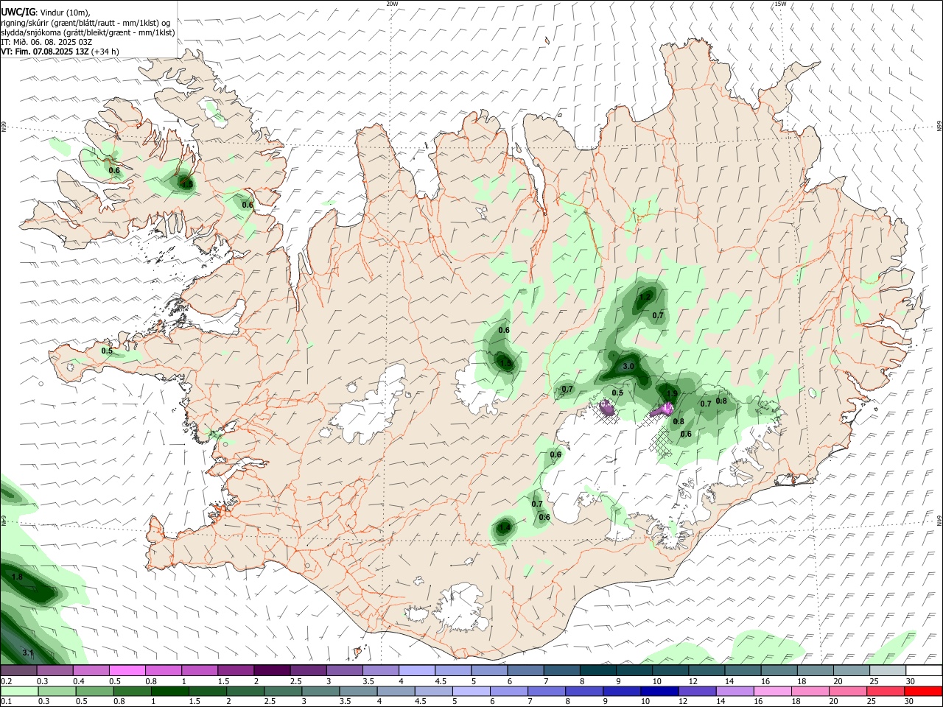Select the dark teal 8–9 swatch on upper scale
The height and width of the screenshot is (707, 943).
(597, 671)
